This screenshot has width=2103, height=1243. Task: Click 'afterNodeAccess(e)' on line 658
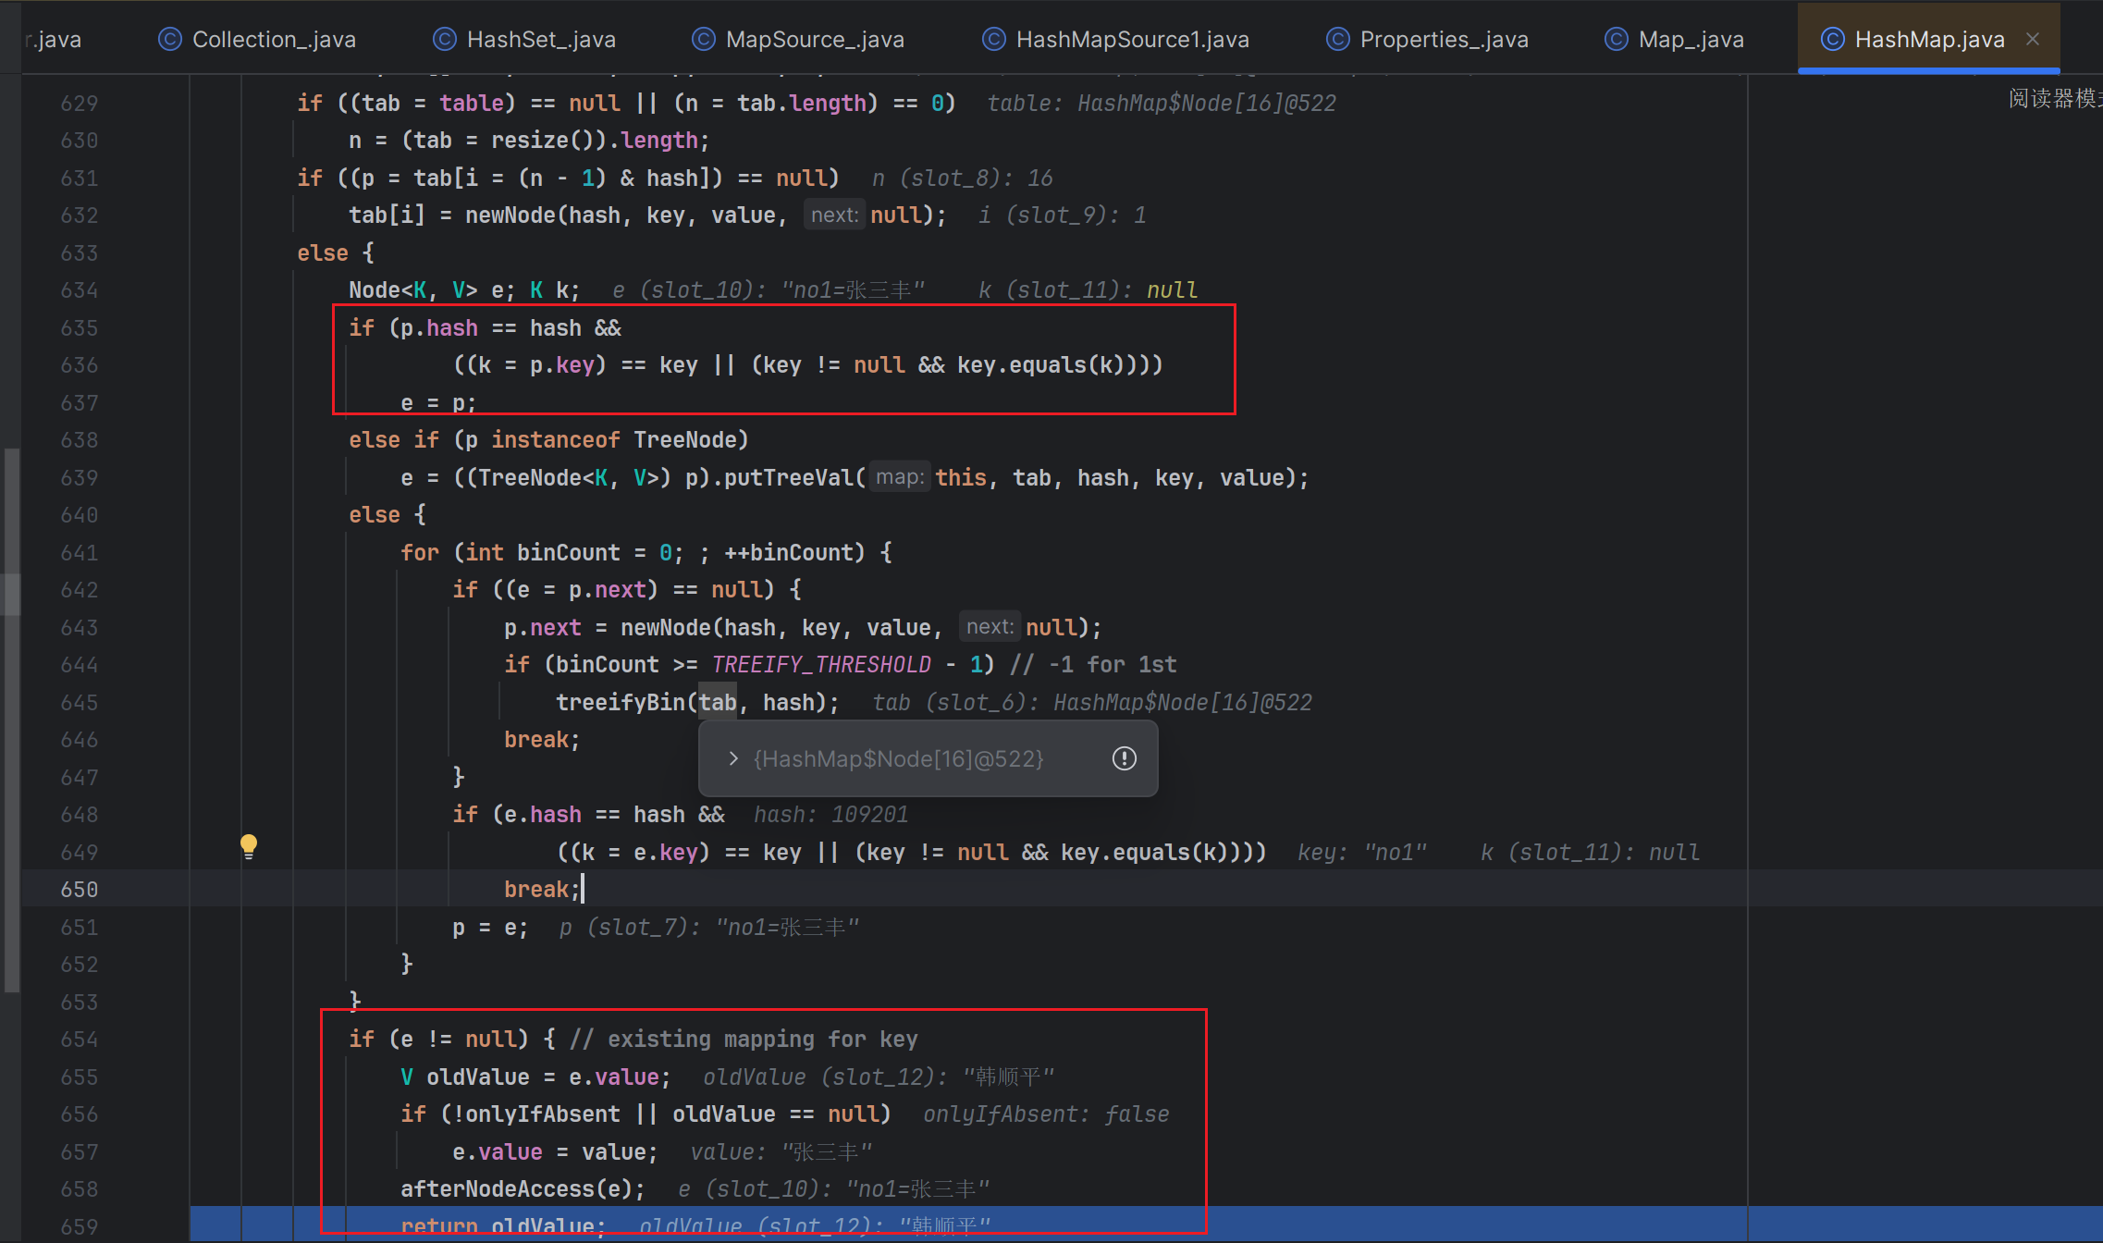(515, 1189)
